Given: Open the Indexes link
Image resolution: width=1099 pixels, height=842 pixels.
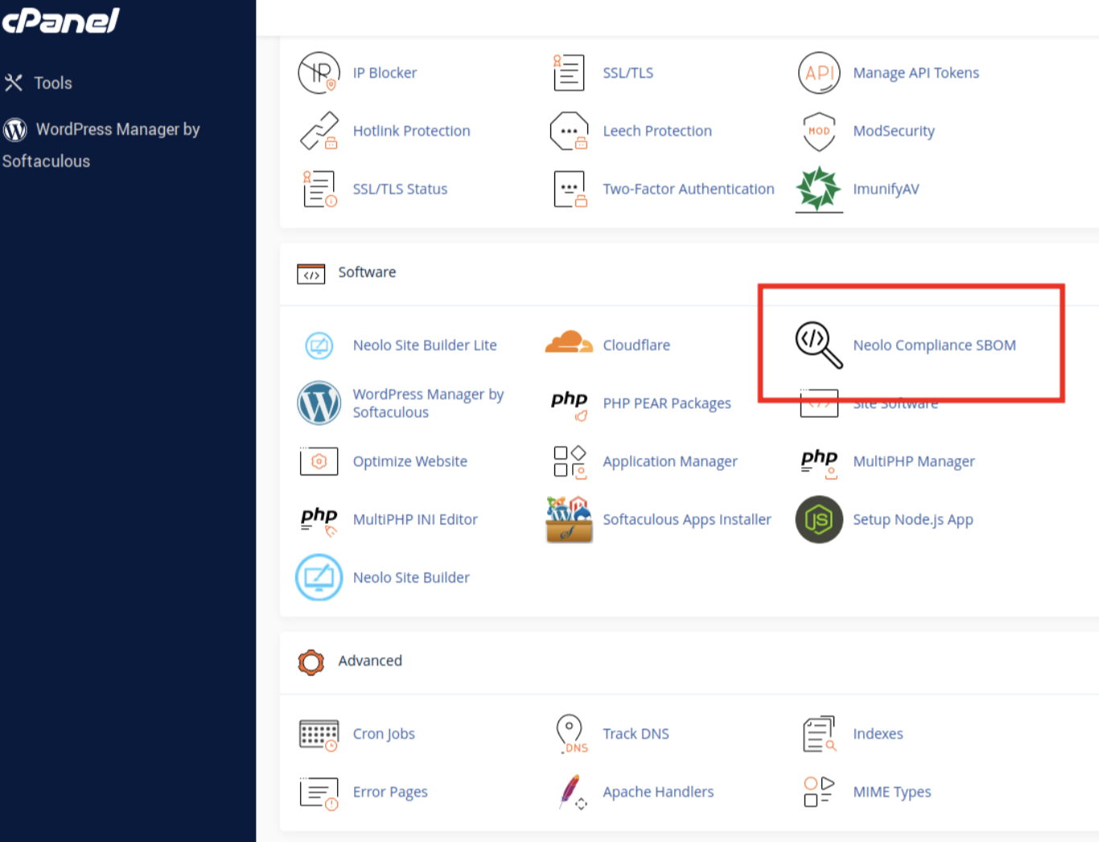Looking at the screenshot, I should click(x=878, y=733).
